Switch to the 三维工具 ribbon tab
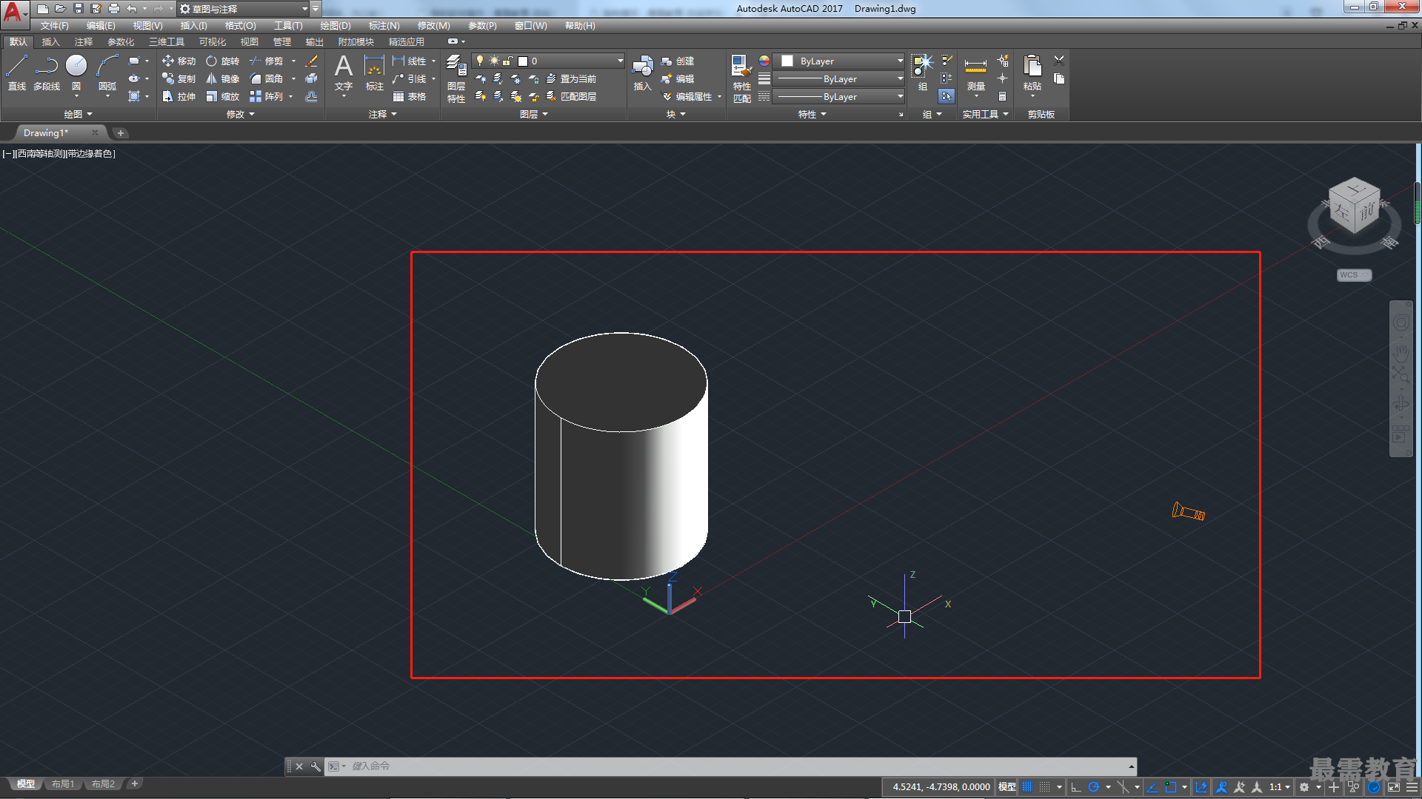Screen dimensions: 1422x799 pyautogui.click(x=166, y=42)
